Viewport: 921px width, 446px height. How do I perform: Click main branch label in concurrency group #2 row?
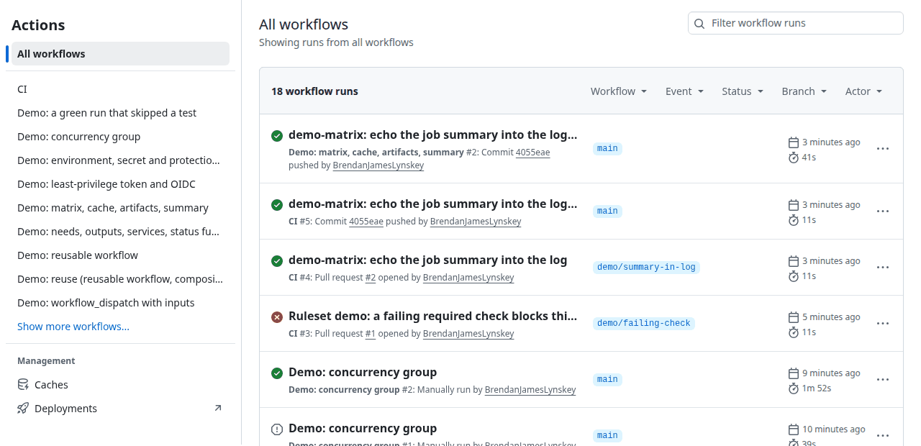(607, 379)
